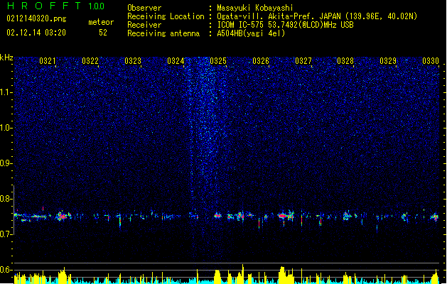Click the 1.1 kHz frequency axis label
The image size is (447, 284).
pos(6,92)
